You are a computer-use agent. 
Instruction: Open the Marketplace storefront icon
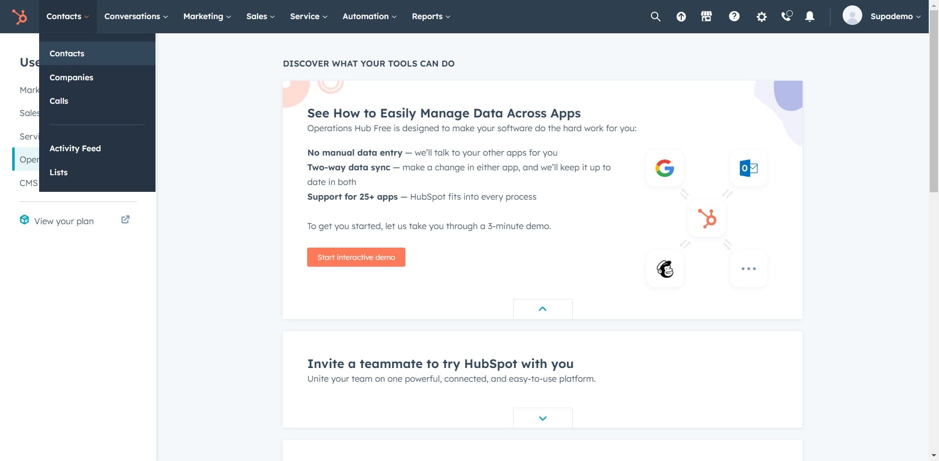pos(706,17)
